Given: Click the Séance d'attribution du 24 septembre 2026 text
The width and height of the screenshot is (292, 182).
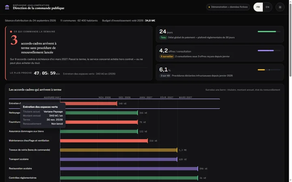Looking at the screenshot, I should click(30, 21).
